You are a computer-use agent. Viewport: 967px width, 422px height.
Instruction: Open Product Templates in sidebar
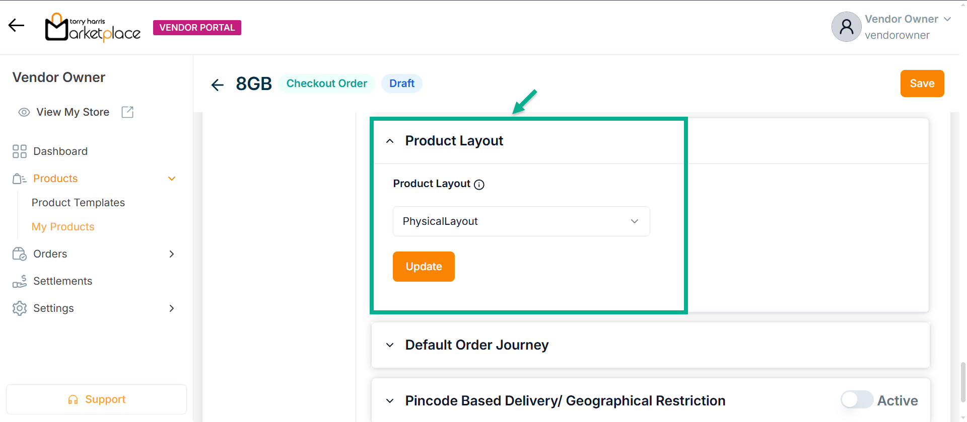78,203
